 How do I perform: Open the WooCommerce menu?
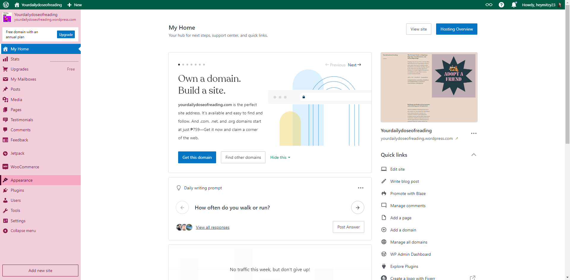click(x=40, y=167)
